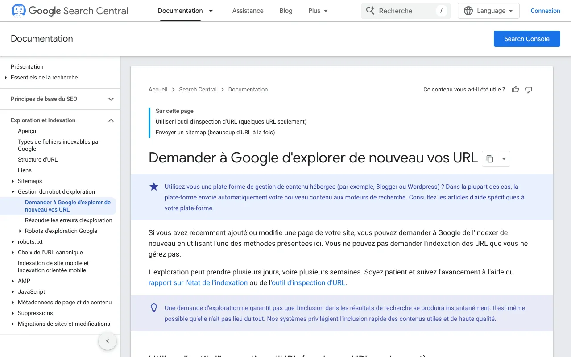Open the Plus menu
Viewport: 571px width, 357px height.
[x=319, y=11]
